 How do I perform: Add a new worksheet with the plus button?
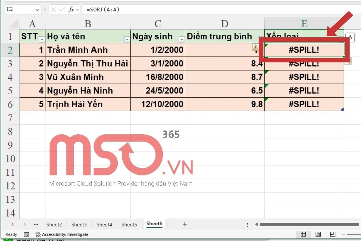tap(184, 224)
